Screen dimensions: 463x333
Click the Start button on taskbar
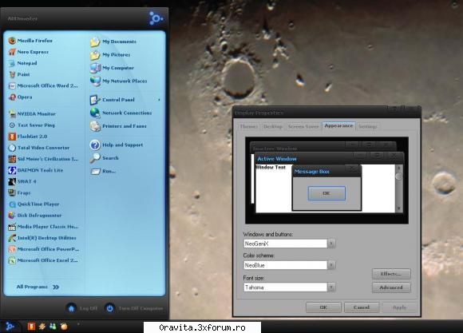coord(10,326)
